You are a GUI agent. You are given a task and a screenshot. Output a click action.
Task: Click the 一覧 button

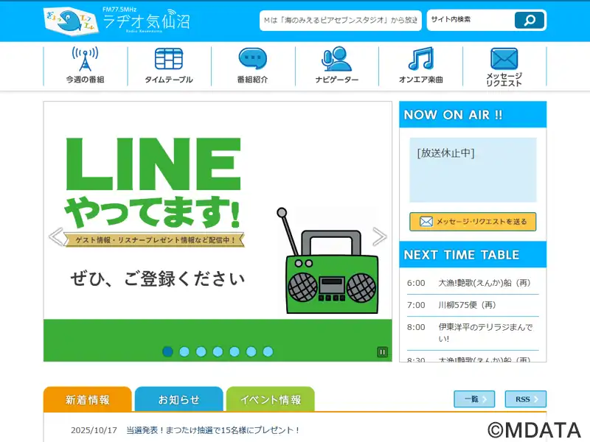coord(474,399)
